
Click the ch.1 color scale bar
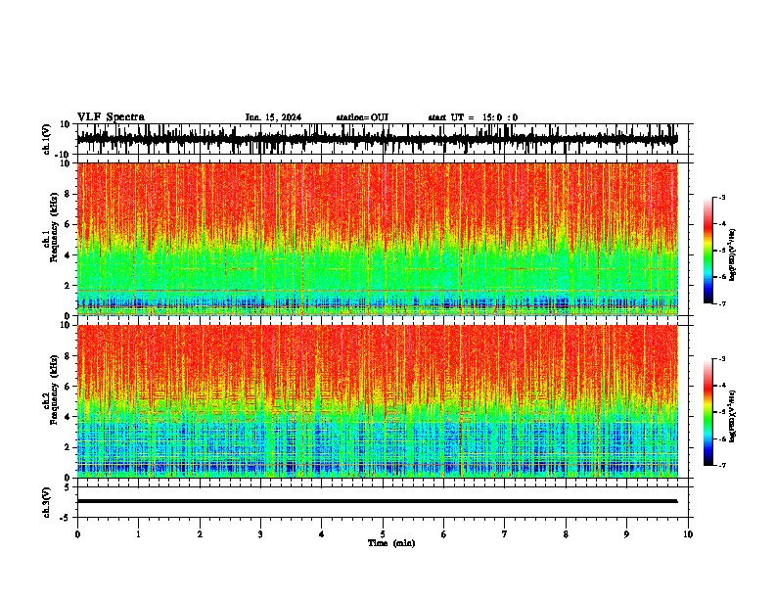coord(708,251)
